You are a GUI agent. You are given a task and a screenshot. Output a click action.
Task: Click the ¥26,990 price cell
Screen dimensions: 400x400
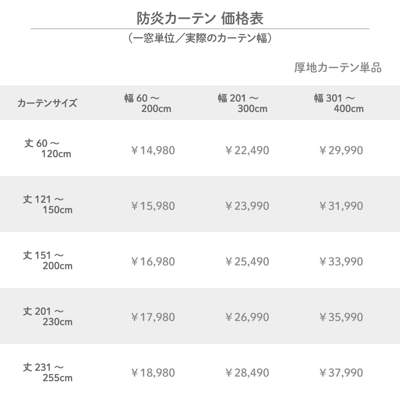coord(247,317)
